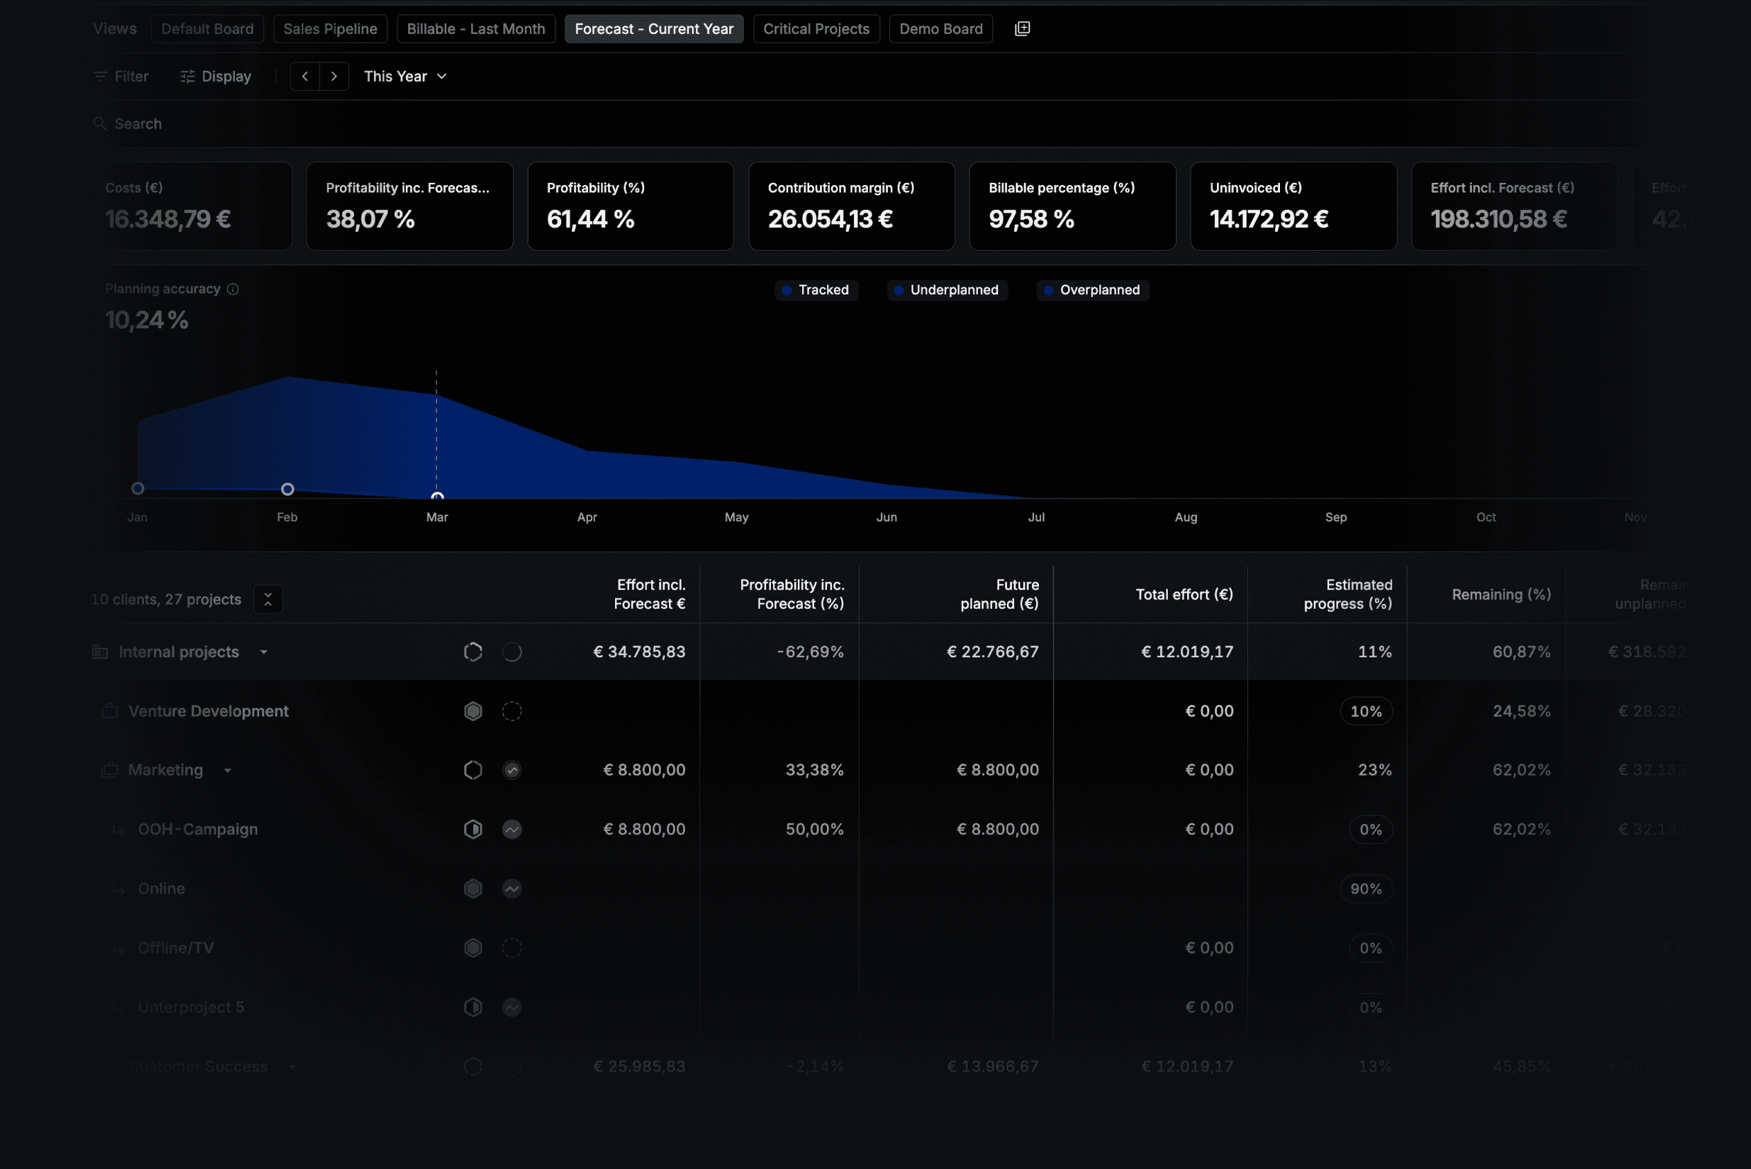1751x1169 pixels.
Task: Open the Critical Projects view
Action: click(816, 28)
